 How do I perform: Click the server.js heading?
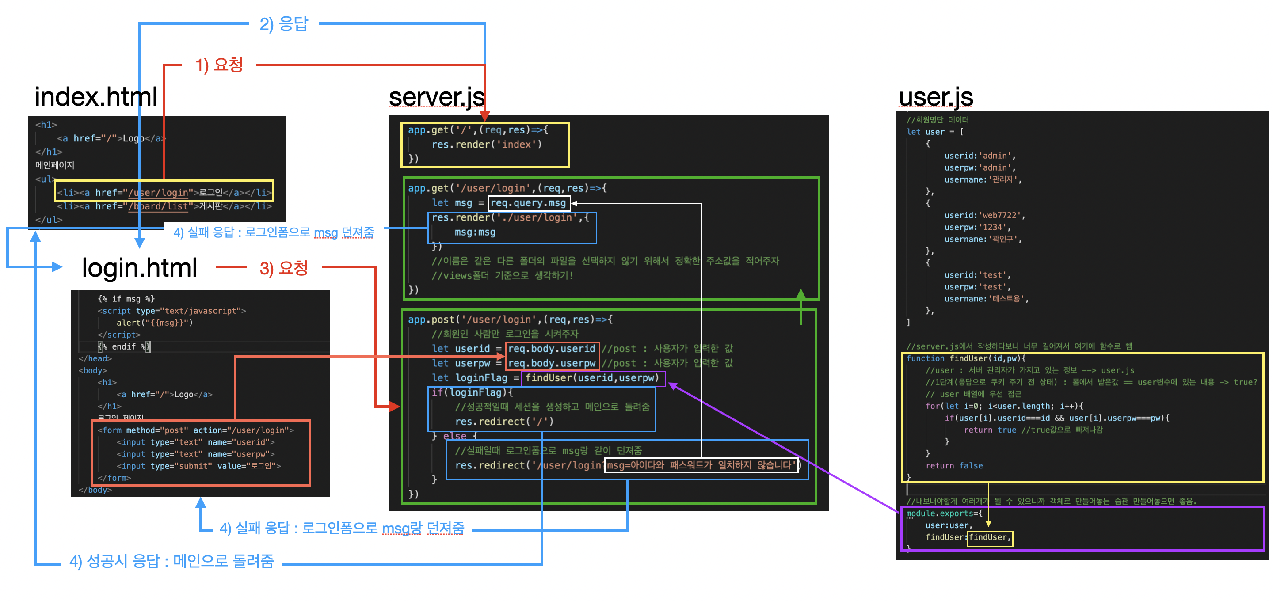(x=436, y=97)
